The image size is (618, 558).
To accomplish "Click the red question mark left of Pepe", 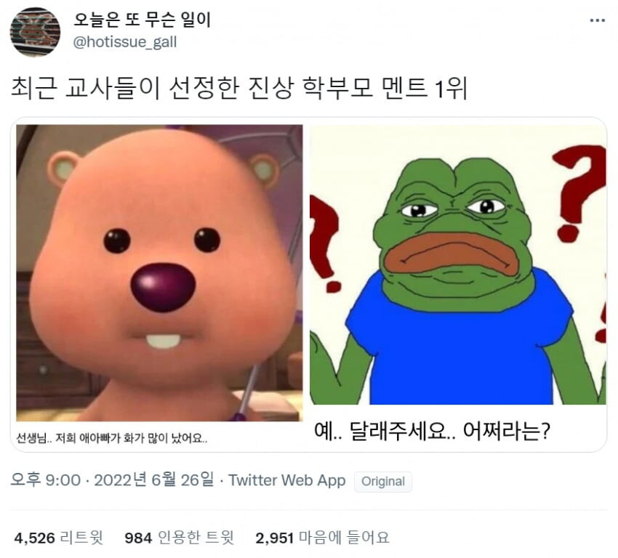I will pos(324,244).
